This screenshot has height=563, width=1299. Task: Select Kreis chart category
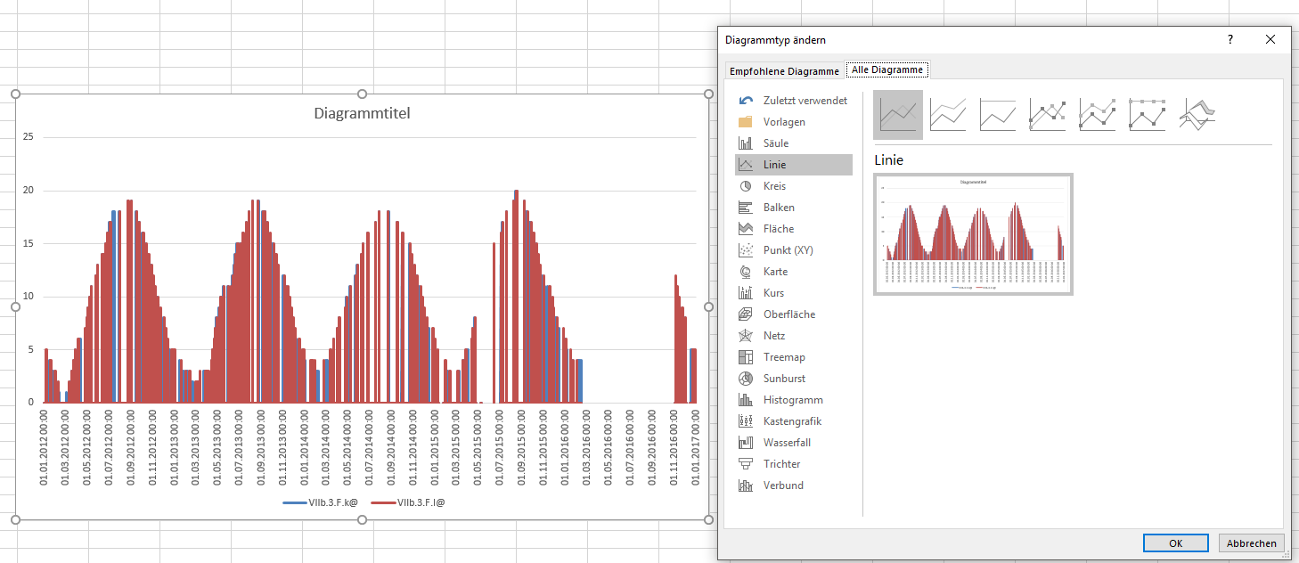click(x=794, y=186)
